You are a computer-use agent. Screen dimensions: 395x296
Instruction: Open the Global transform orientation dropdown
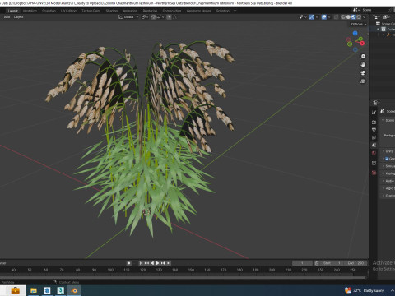pos(128,17)
